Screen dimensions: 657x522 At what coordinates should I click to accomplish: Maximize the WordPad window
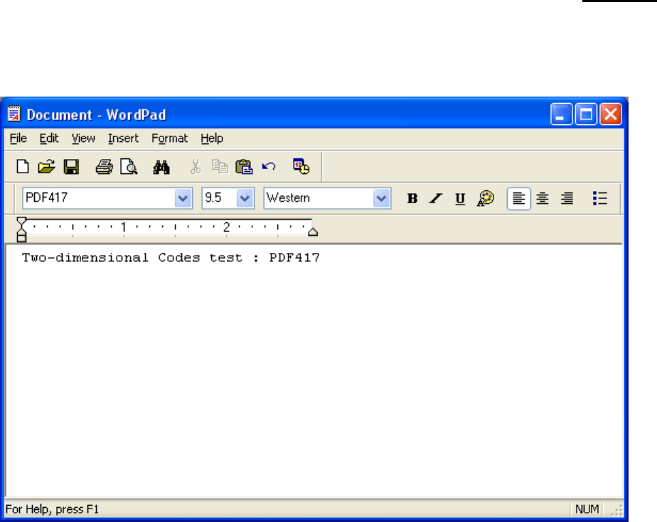(x=586, y=114)
